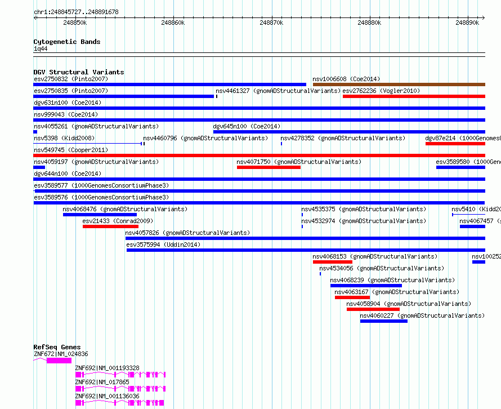Click the 248860k ruler tick label

(x=173, y=23)
